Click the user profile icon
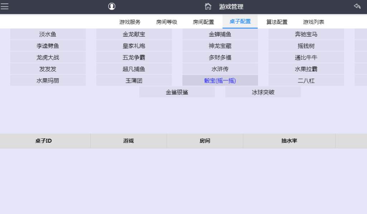The image size is (367, 214). pyautogui.click(x=111, y=6)
